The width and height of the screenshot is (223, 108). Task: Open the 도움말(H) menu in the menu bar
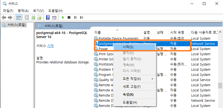point(55,11)
